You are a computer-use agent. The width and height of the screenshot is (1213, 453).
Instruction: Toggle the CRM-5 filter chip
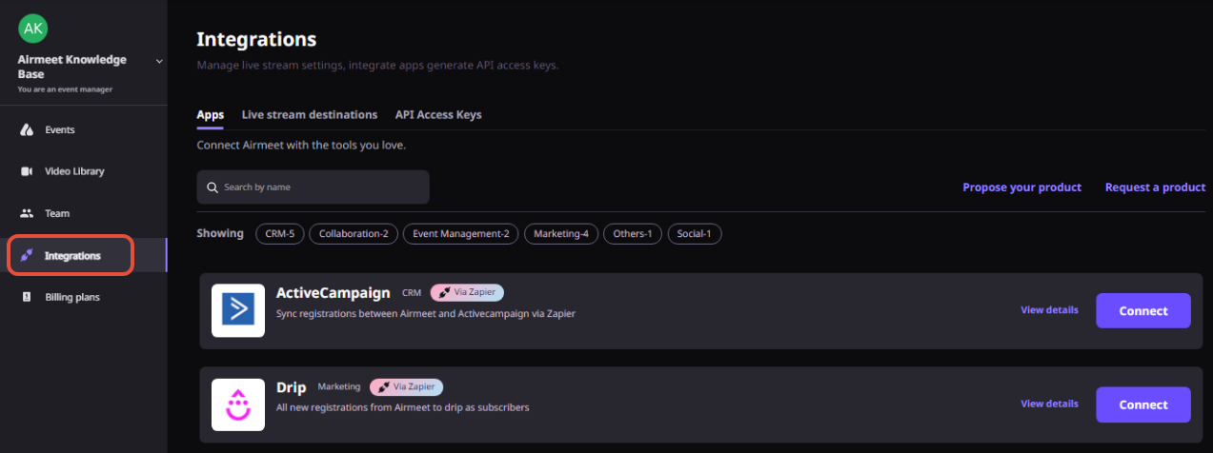[279, 233]
